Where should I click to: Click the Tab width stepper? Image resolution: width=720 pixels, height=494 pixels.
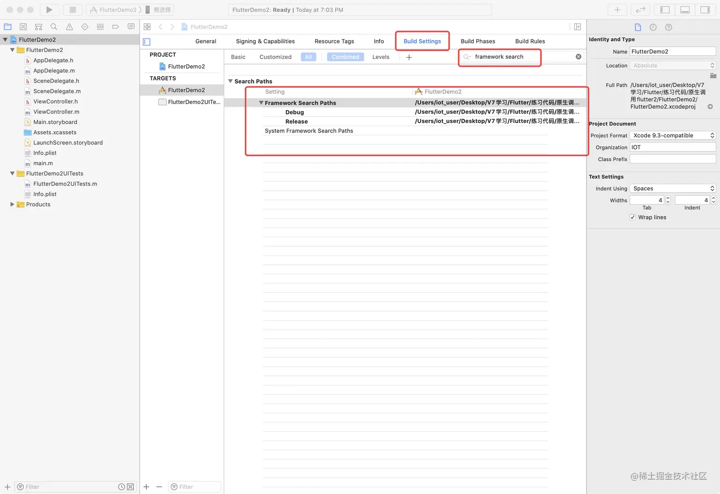click(668, 200)
